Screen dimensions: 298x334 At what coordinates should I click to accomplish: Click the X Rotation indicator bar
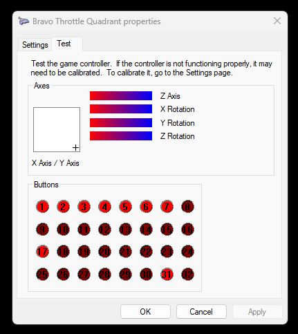[x=121, y=109]
